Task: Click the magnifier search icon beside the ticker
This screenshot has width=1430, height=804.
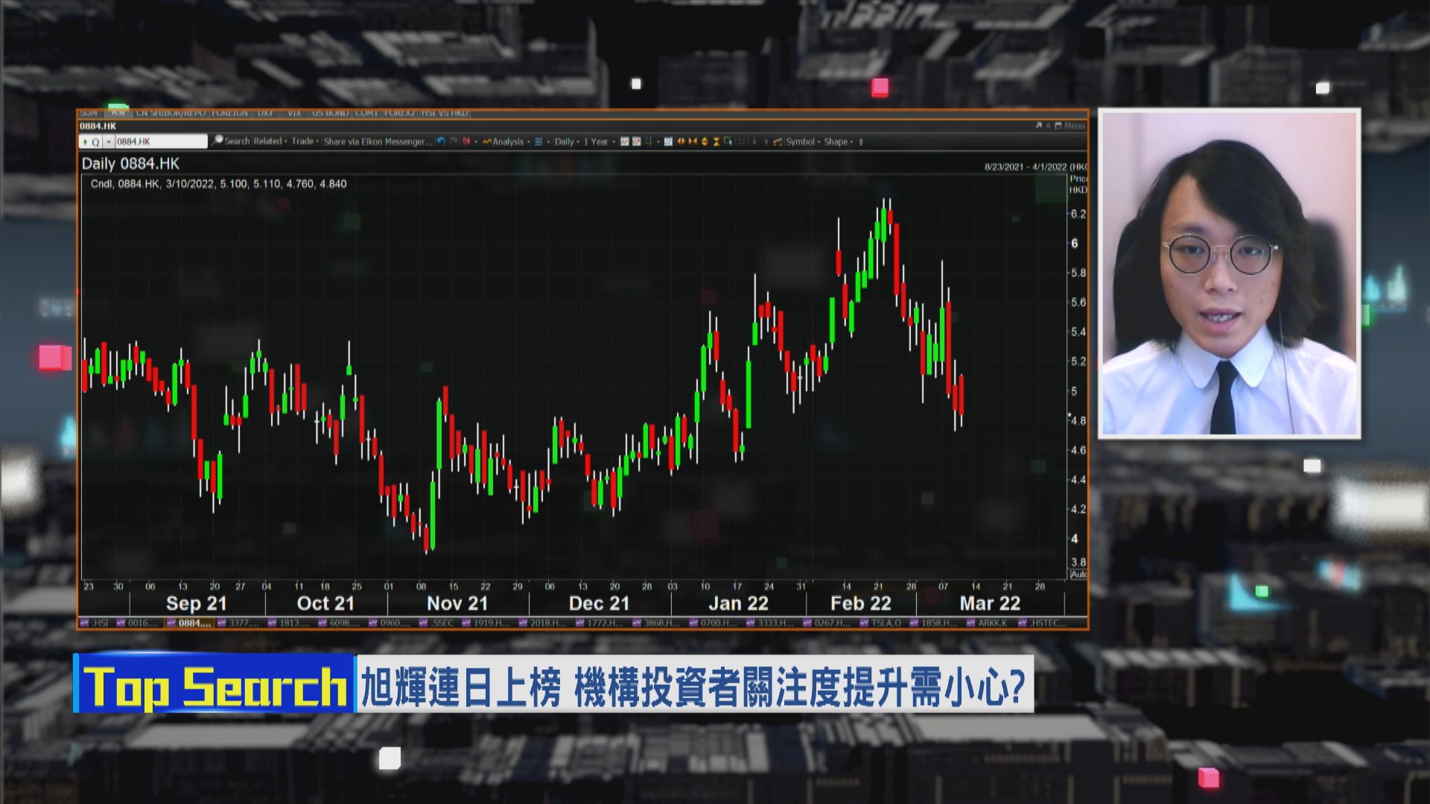Action: click(x=217, y=141)
